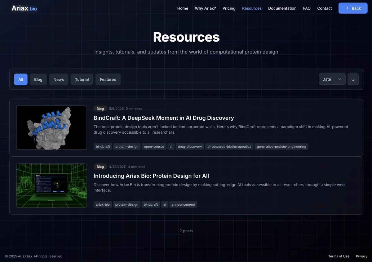Select bindcraft tag on the Introducing post
Image resolution: width=372 pixels, height=262 pixels.
pos(151,204)
